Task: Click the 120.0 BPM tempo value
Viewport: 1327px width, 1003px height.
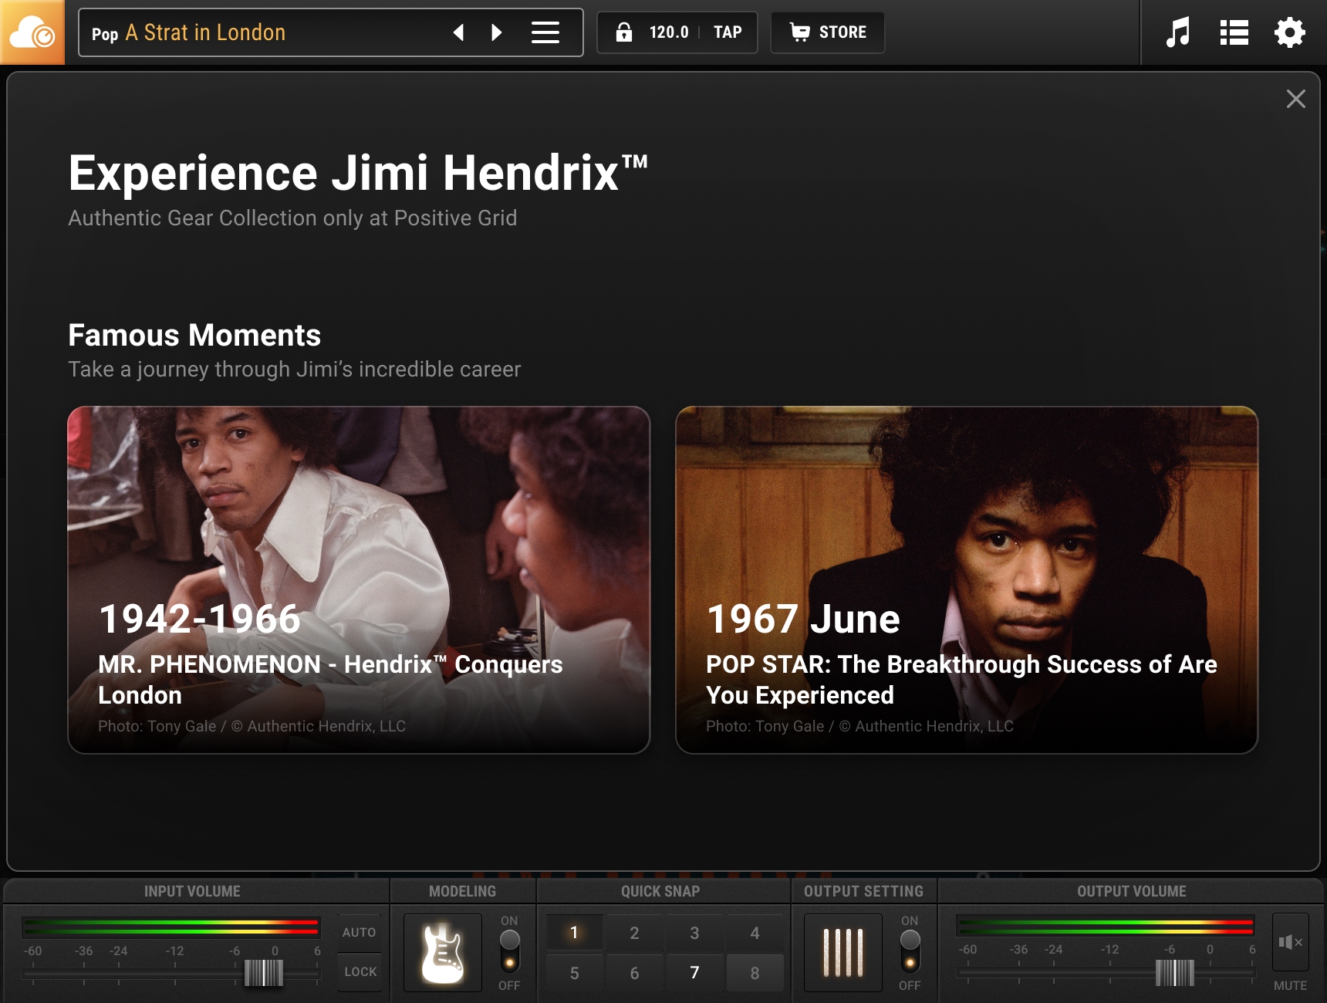Action: pos(668,32)
